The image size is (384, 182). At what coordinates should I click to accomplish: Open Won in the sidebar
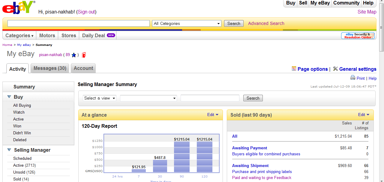[17, 126]
